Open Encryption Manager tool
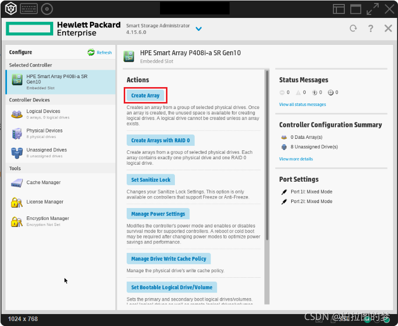The height and width of the screenshot is (326, 398). pyautogui.click(x=61, y=221)
